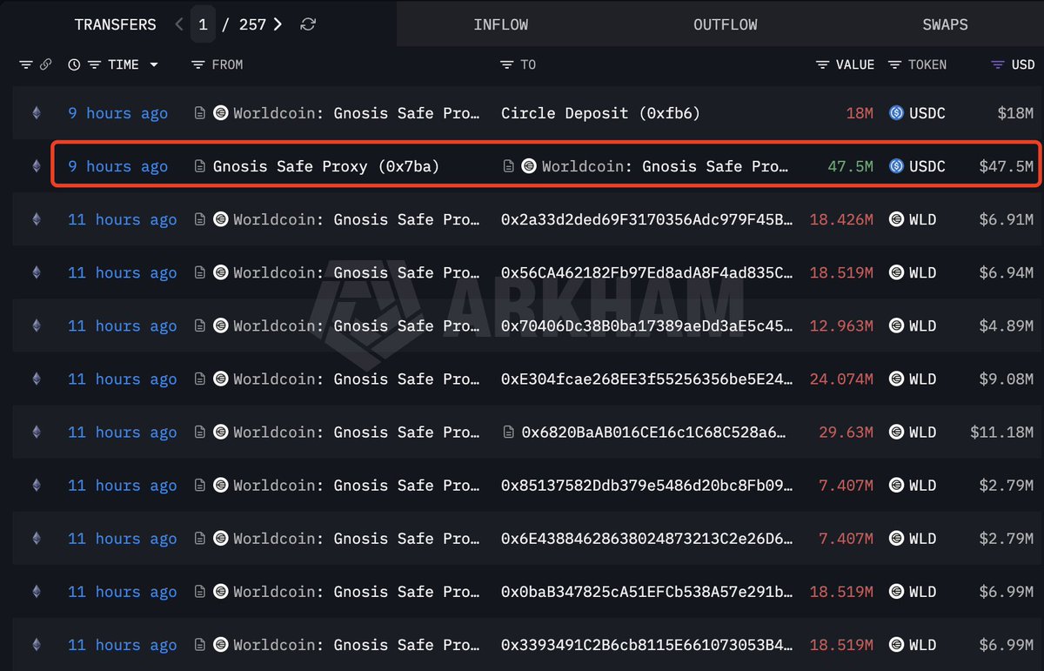
Task: Open the '11 hours ago' link on the $6.91M row
Action: [x=123, y=219]
